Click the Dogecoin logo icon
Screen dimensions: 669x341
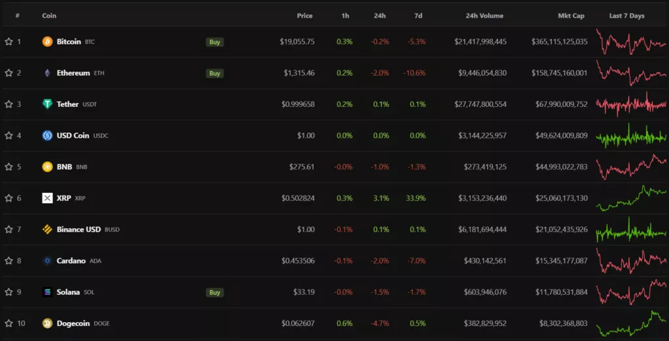(47, 323)
